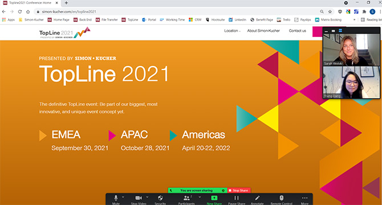Image resolution: width=382 pixels, height=205 pixels.
Task: Select the EMEA event heading
Action: pos(66,135)
